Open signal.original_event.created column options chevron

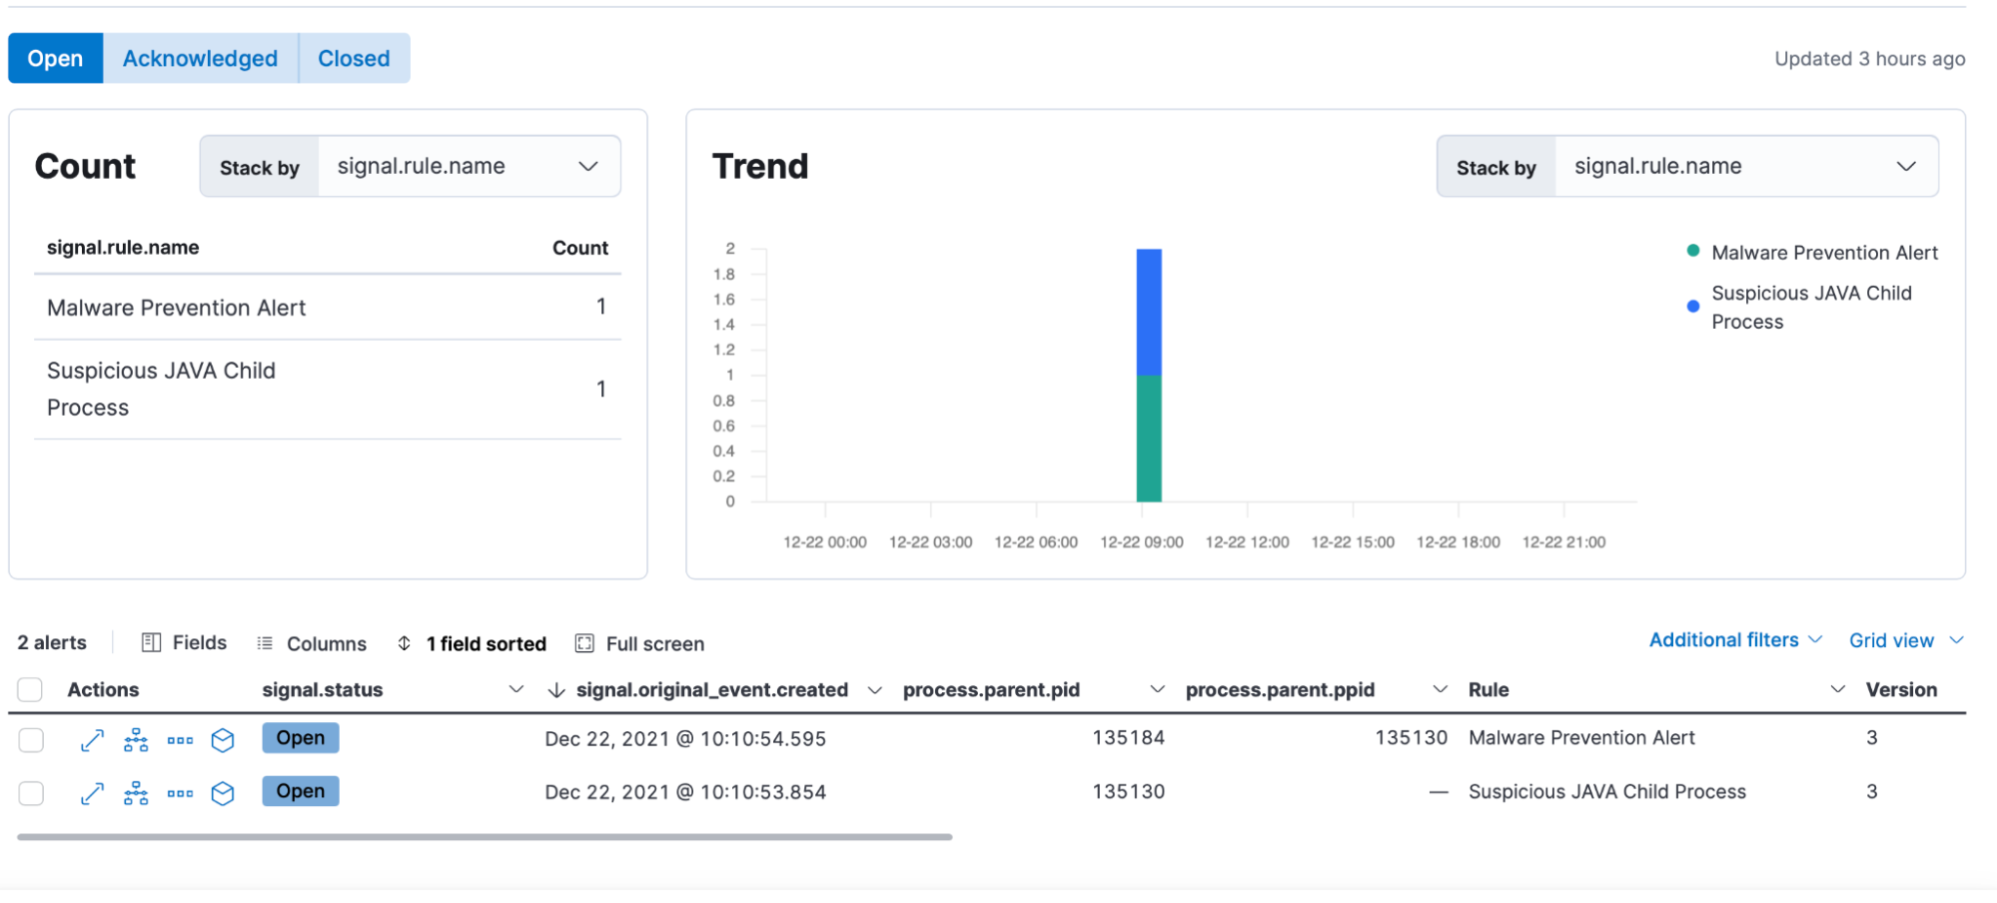click(x=875, y=690)
